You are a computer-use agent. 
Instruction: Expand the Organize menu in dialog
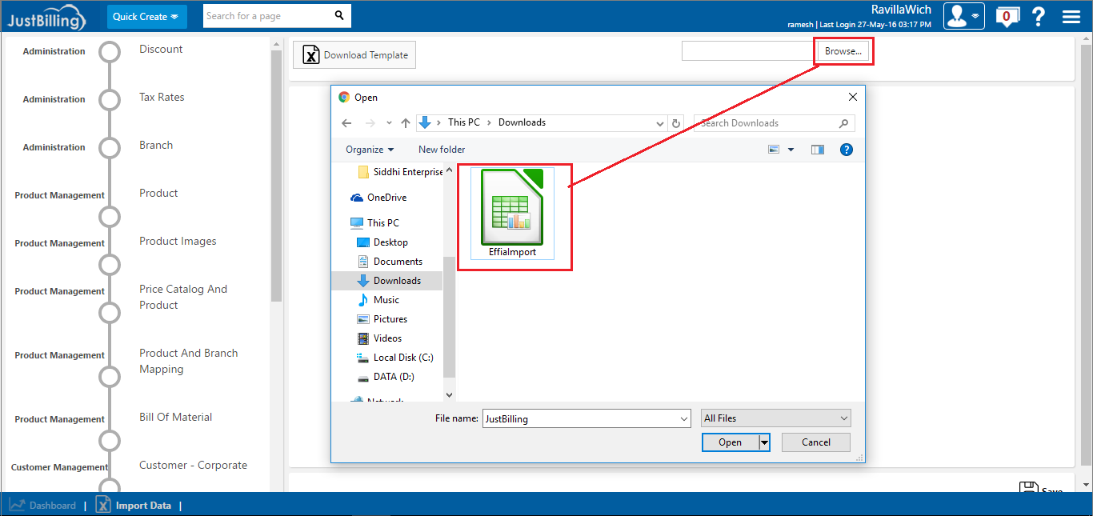point(370,150)
